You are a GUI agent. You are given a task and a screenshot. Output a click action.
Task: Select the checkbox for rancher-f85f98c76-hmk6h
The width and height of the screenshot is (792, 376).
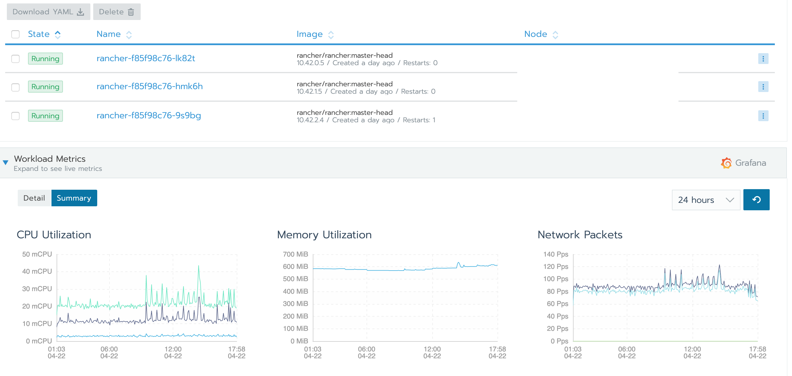tap(15, 87)
